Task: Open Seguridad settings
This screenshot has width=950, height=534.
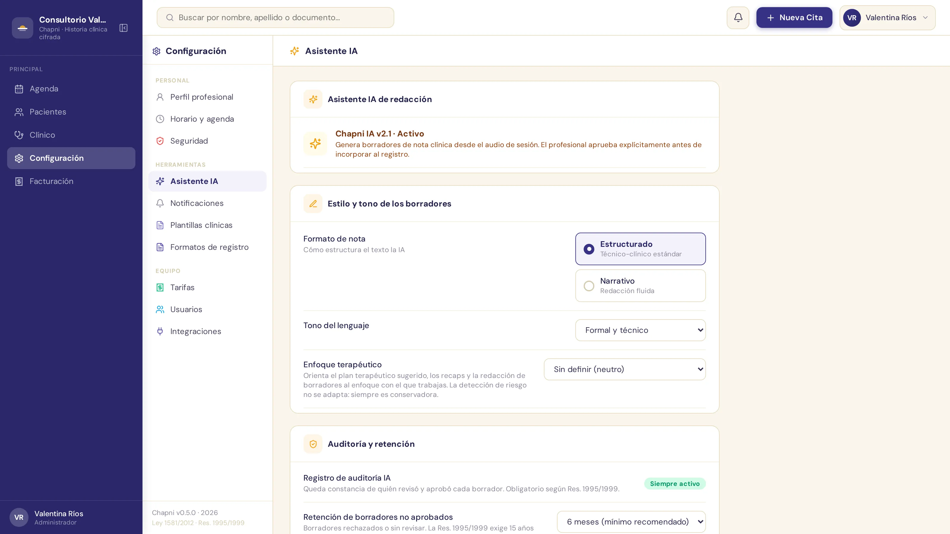Action: [x=208, y=141]
